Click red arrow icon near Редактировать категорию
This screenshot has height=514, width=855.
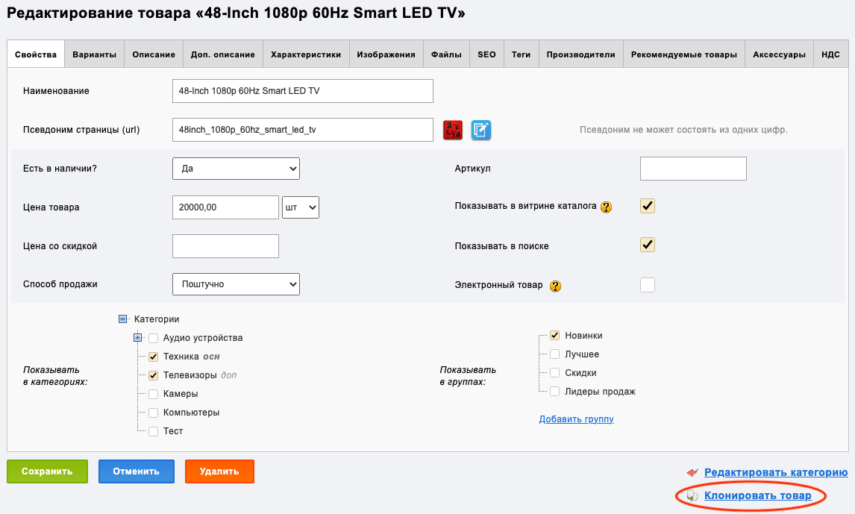[x=692, y=472]
